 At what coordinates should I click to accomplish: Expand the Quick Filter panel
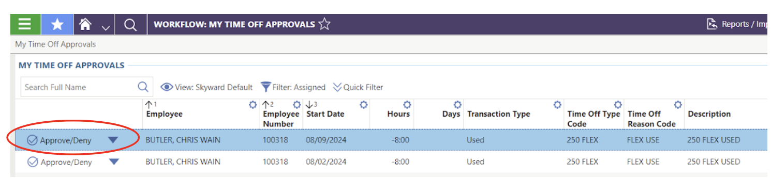[358, 87]
